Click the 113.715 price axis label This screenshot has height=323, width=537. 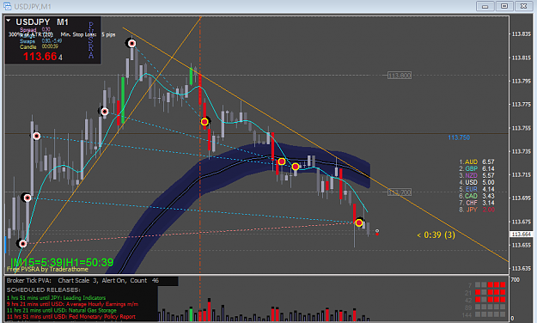[x=522, y=175]
